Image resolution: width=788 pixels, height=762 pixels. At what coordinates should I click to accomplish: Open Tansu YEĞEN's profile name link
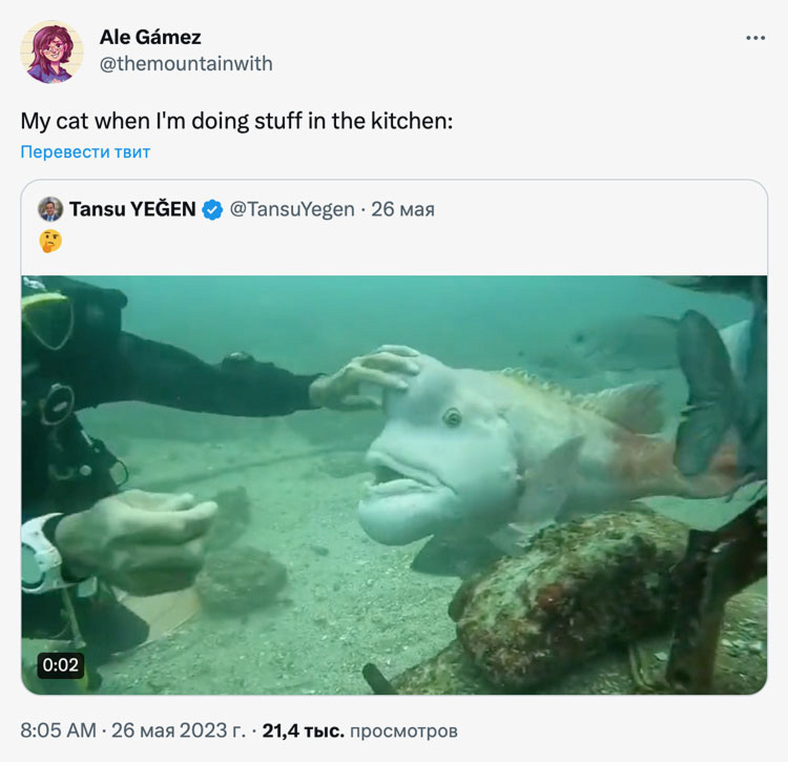(132, 209)
